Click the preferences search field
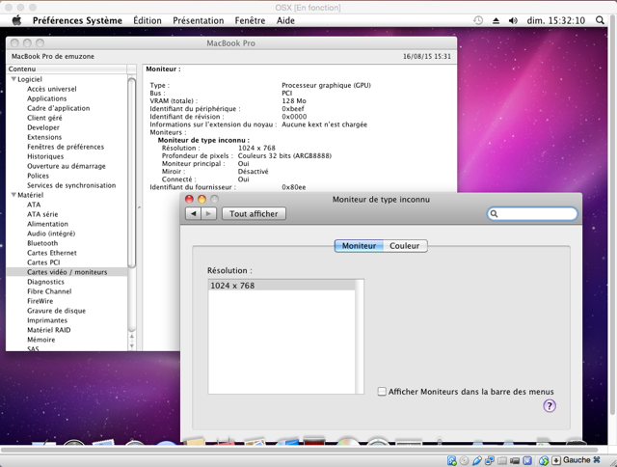This screenshot has height=467, width=617. point(532,214)
